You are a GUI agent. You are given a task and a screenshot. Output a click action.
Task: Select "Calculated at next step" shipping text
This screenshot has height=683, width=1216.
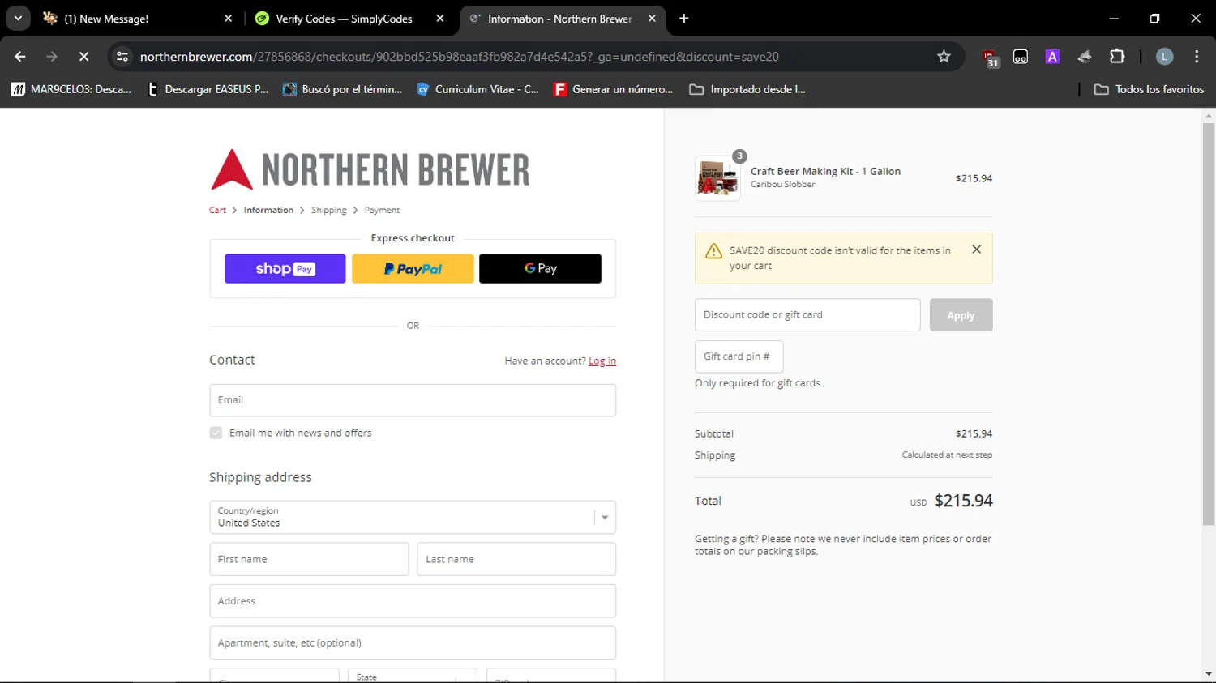click(947, 455)
